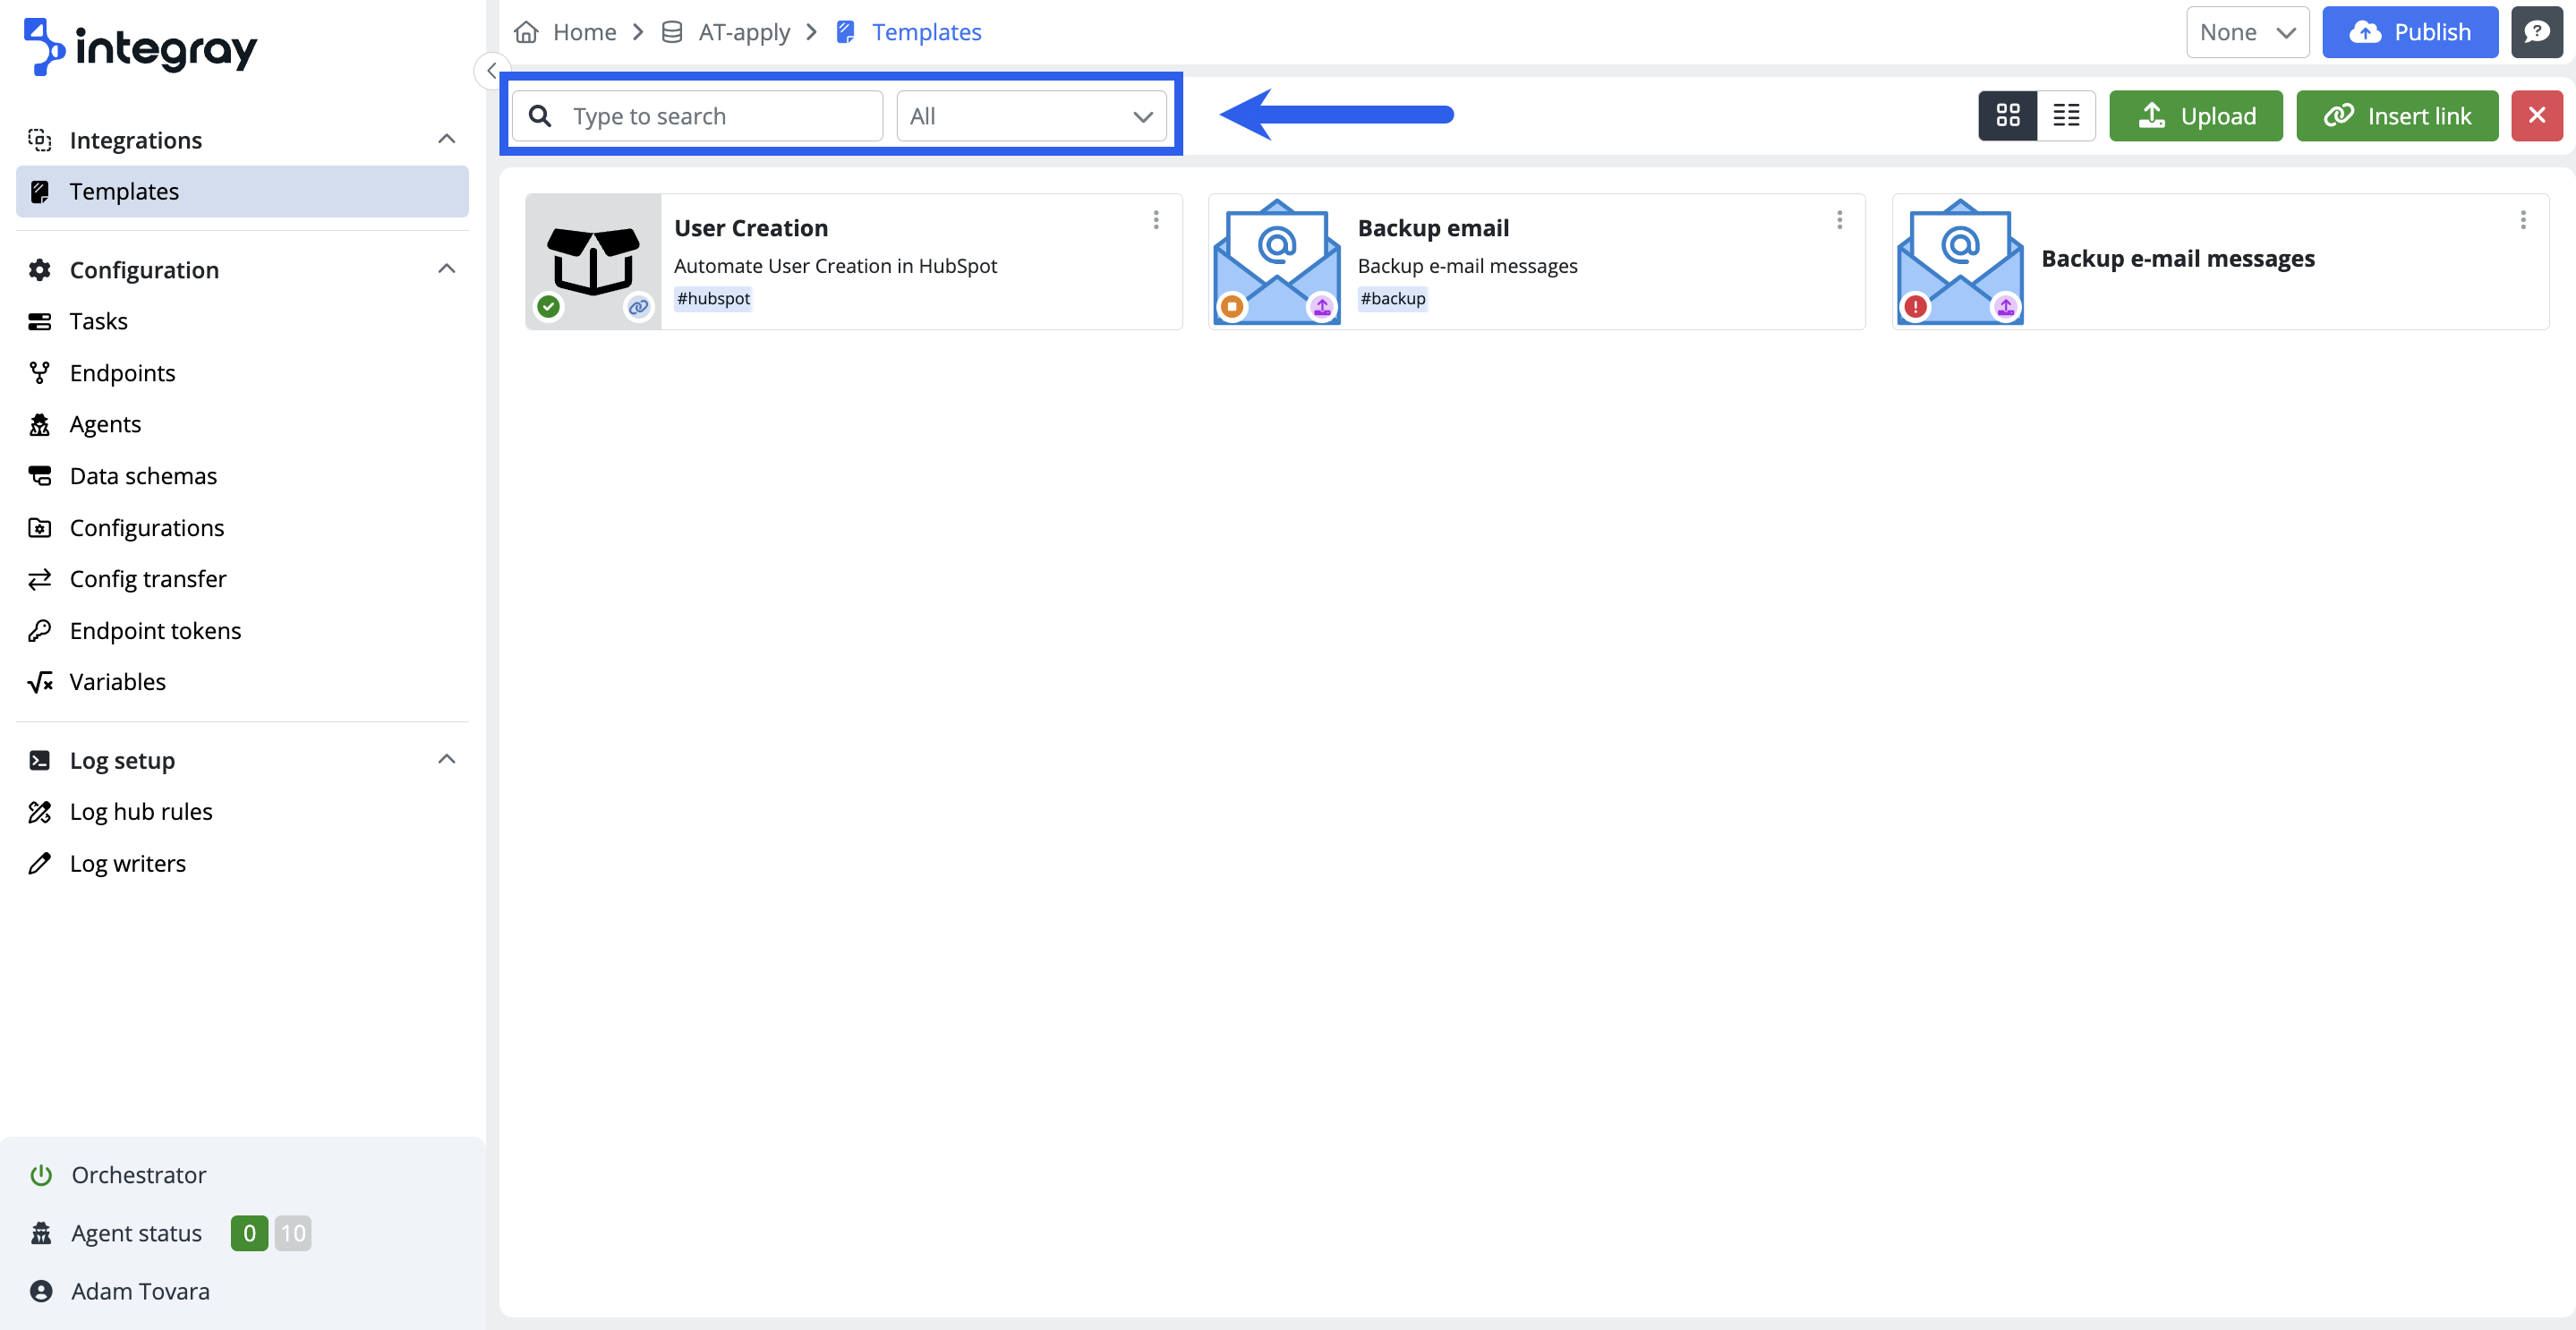Collapse the Configuration section

coord(446,269)
